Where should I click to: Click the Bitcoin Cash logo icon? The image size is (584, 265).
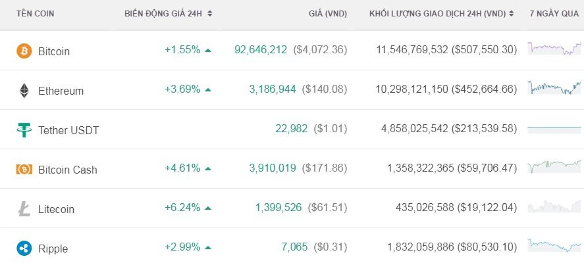pos(24,169)
